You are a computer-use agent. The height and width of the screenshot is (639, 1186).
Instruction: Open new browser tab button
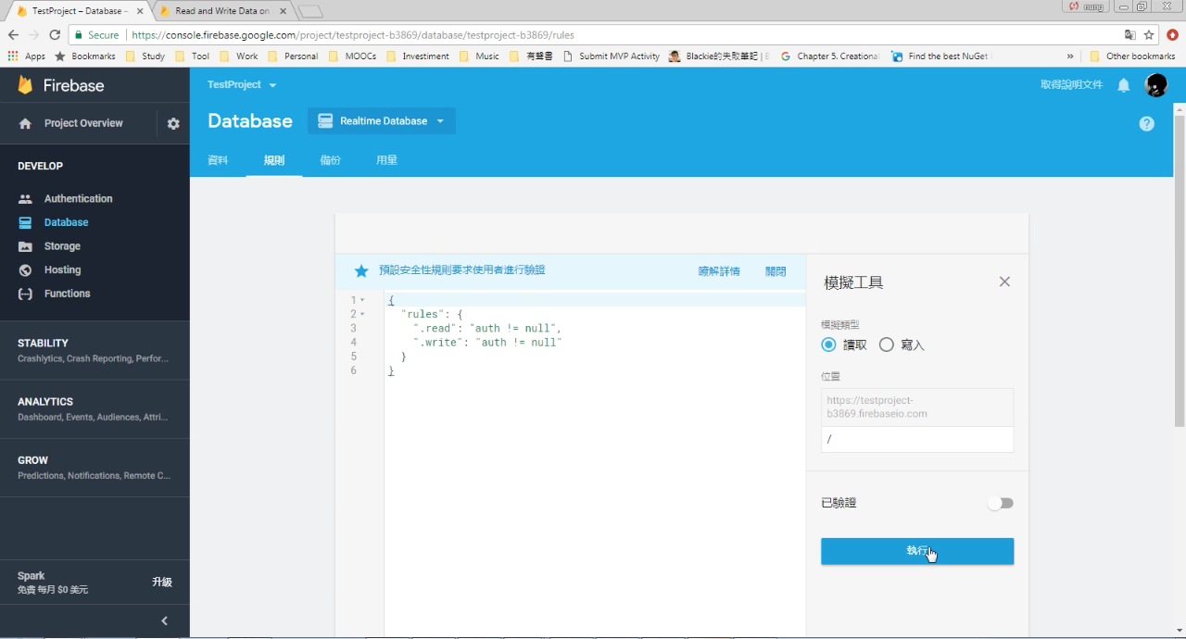tap(311, 11)
